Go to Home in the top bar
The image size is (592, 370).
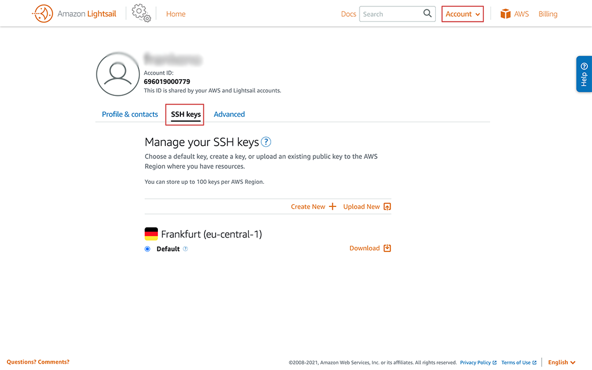point(176,14)
